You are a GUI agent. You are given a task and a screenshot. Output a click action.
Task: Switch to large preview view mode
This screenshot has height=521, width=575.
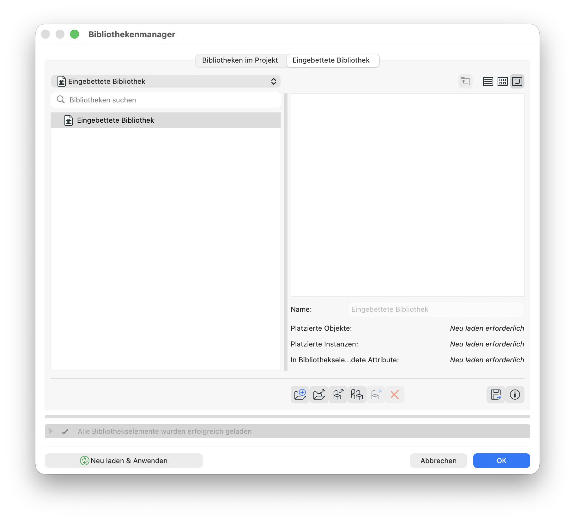[x=517, y=82]
